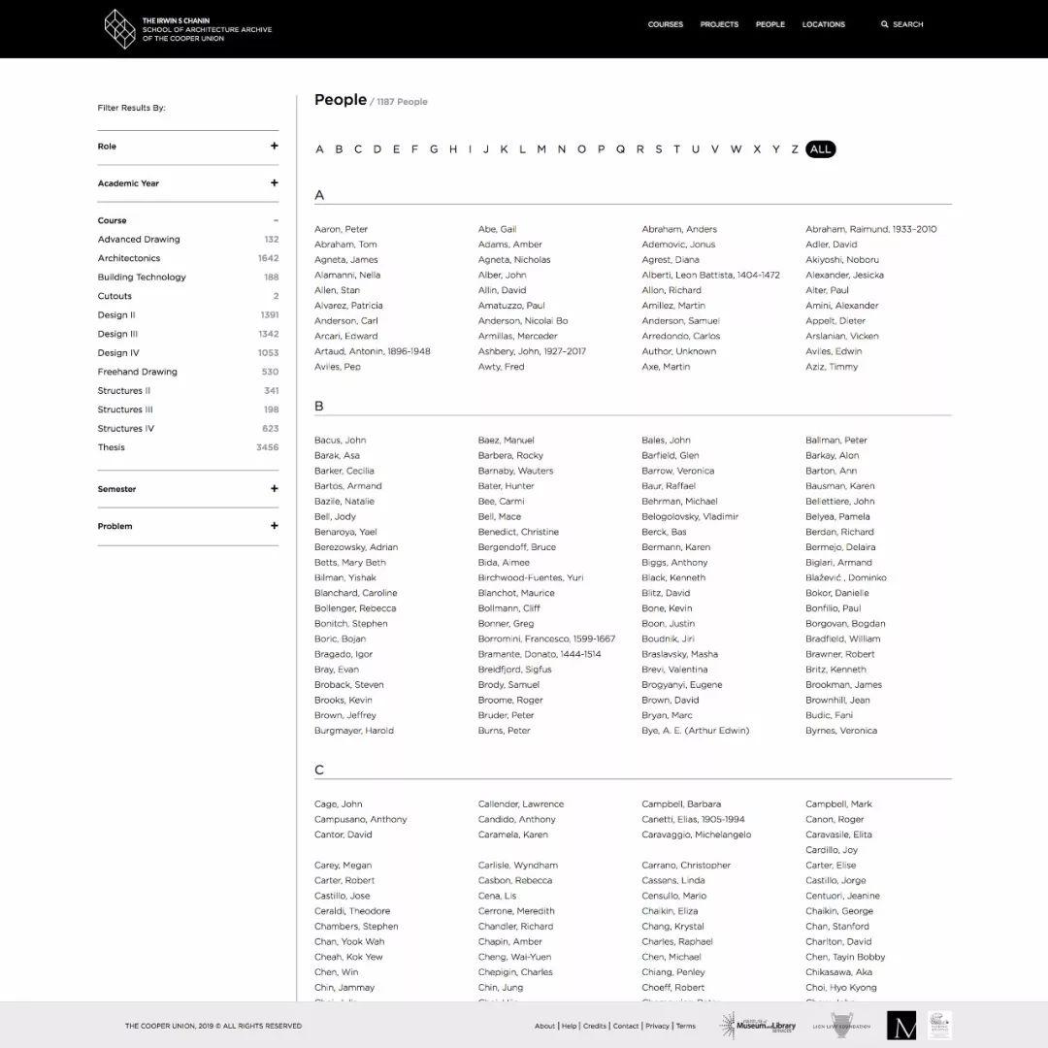
Task: Open Birchwood-Fuentes, Yuri's page
Action: pyautogui.click(x=531, y=577)
